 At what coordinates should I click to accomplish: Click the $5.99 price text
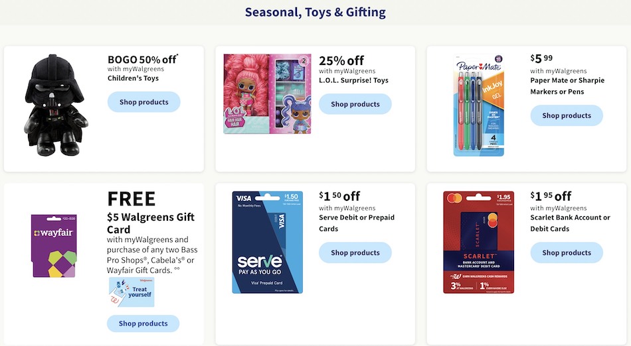[x=541, y=58]
